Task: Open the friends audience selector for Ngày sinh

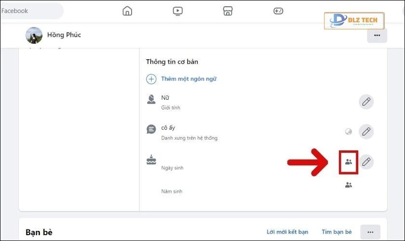Action: point(349,162)
